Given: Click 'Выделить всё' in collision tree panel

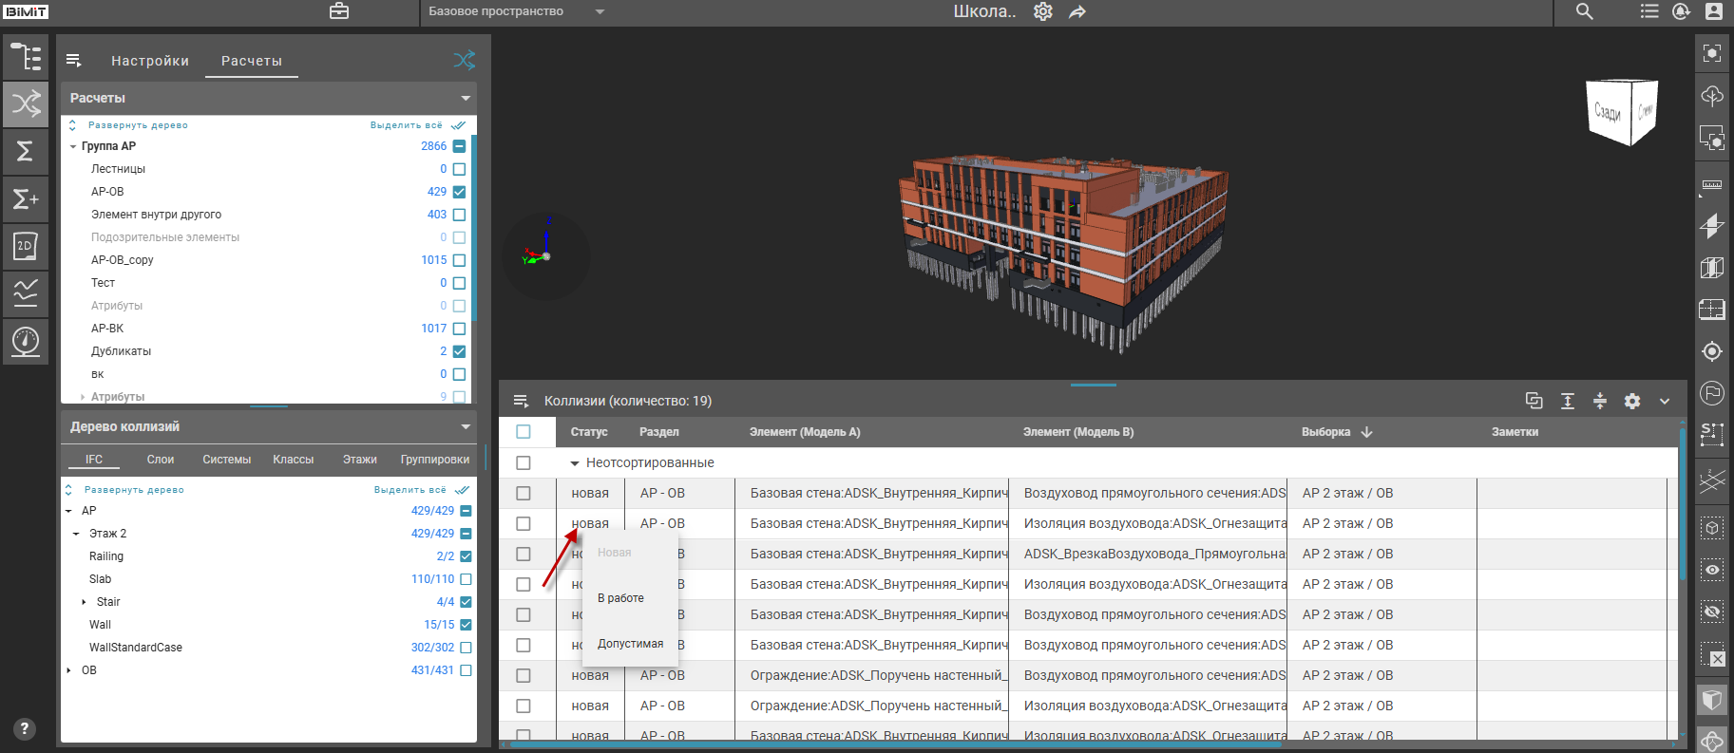Looking at the screenshot, I should (x=410, y=490).
